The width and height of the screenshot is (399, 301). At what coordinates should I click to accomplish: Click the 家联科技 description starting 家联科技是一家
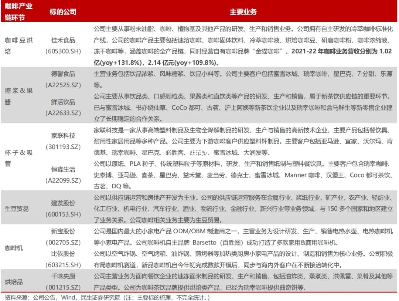point(243,130)
